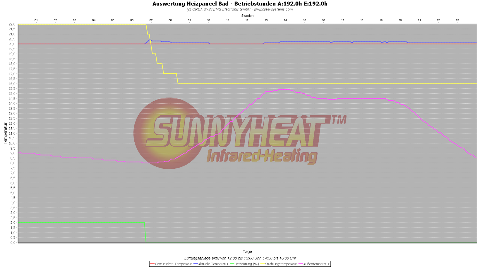This screenshot has height=267, width=480.
Task: Click y-axis value 2,0
Action: 13,223
